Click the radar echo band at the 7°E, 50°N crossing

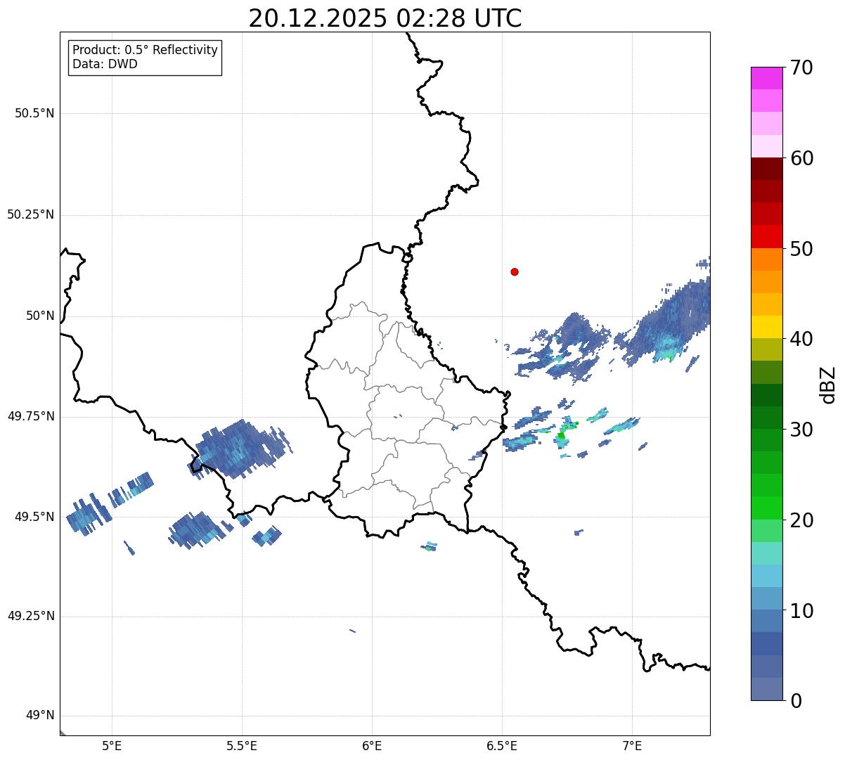pyautogui.click(x=668, y=320)
